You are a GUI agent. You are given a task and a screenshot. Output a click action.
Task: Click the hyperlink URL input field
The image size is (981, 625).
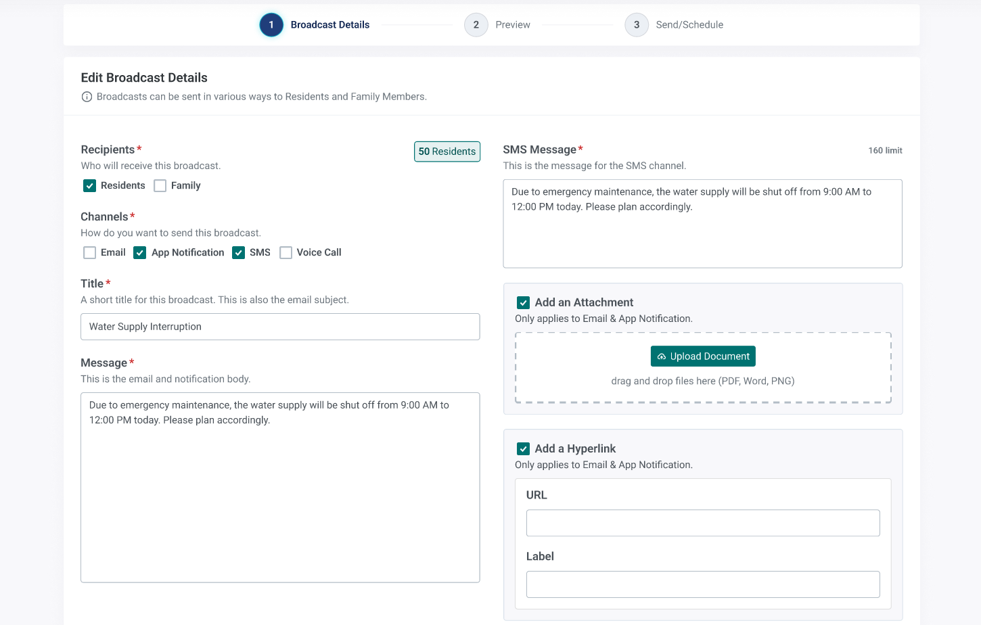[703, 523]
